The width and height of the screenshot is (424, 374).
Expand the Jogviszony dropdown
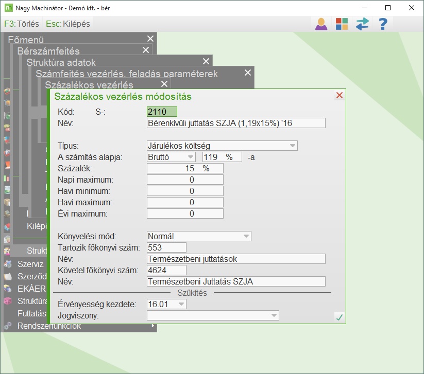coord(274,315)
